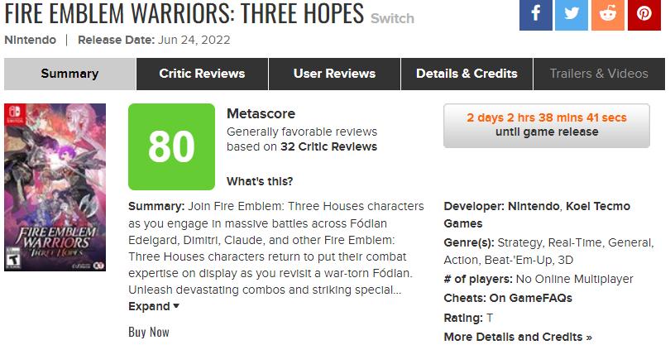
Task: Go to the Details & Credits tab
Action: (x=467, y=74)
